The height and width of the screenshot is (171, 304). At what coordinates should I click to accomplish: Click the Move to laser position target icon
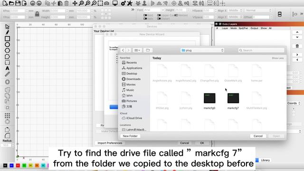point(174,3)
